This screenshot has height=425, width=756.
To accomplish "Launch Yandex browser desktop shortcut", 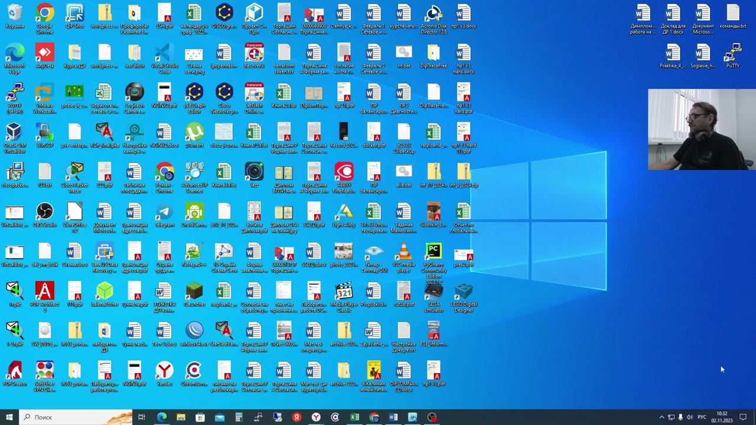I will tap(164, 373).
